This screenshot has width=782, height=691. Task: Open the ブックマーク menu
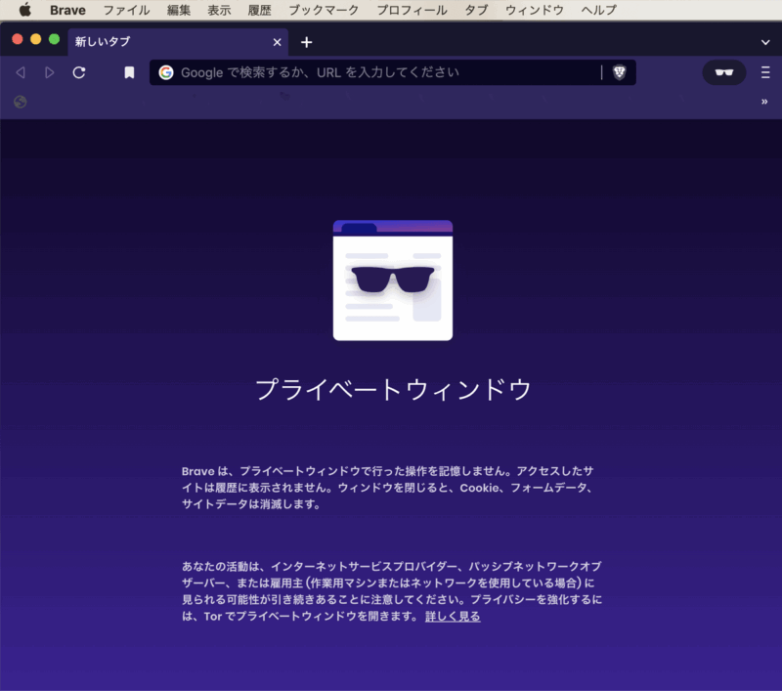323,10
